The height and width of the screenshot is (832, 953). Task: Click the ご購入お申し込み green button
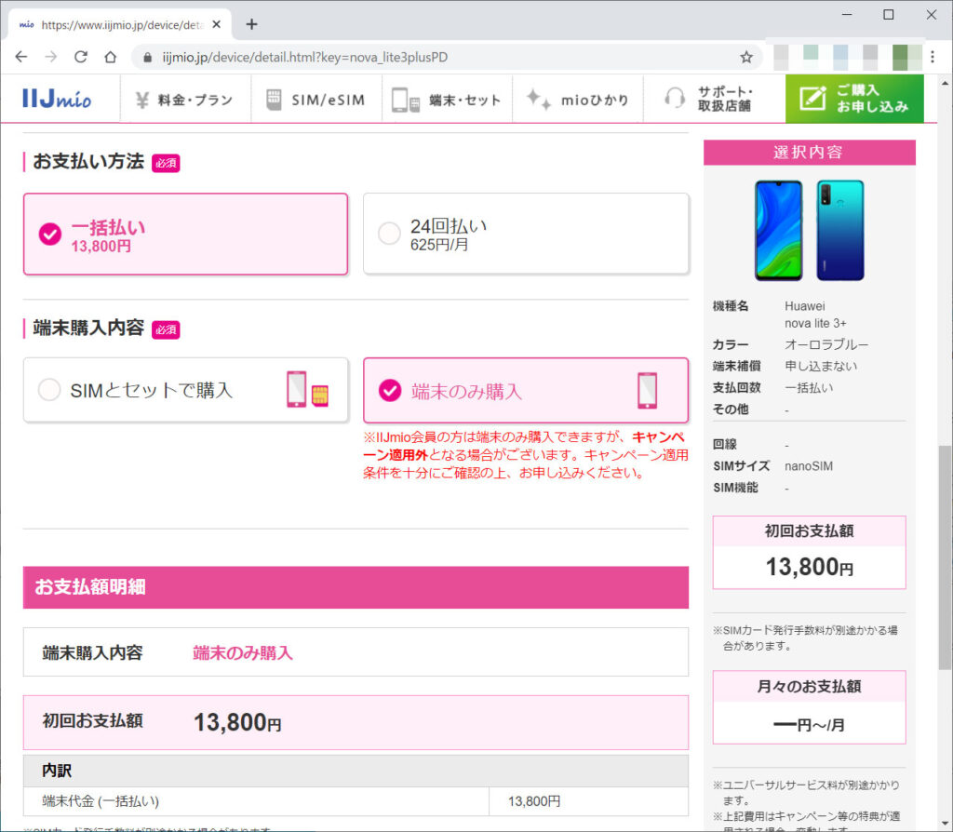(x=853, y=99)
